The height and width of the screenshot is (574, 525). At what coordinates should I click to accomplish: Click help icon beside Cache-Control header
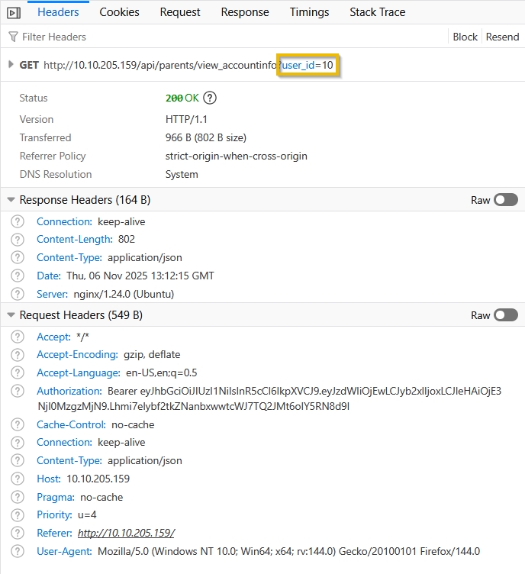pos(18,424)
